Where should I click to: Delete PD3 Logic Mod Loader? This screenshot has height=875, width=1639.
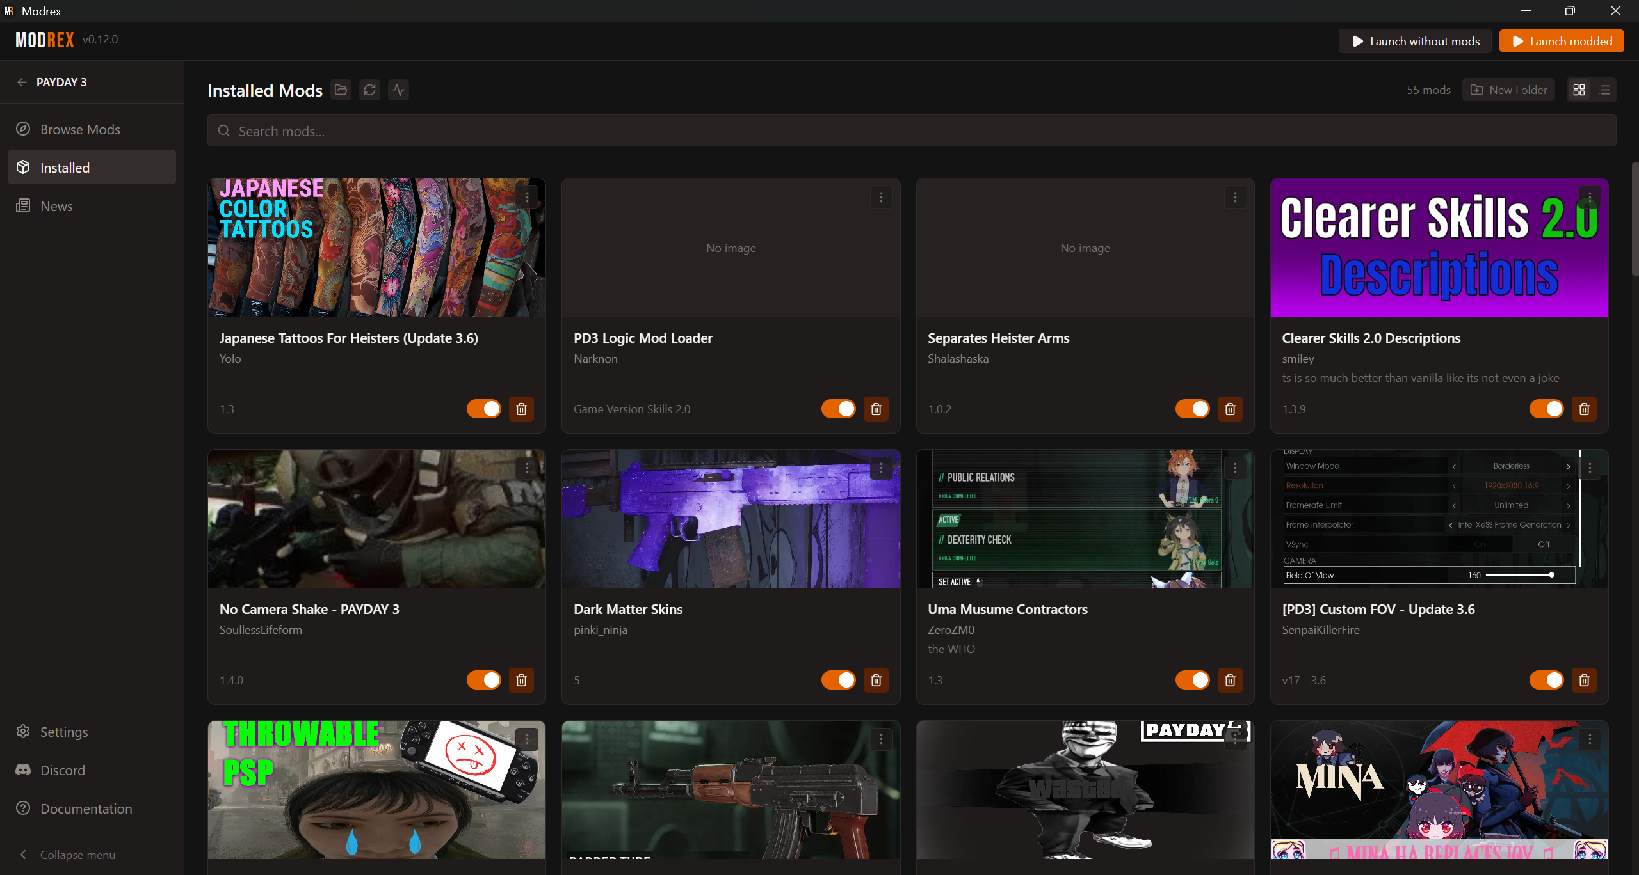tap(876, 409)
